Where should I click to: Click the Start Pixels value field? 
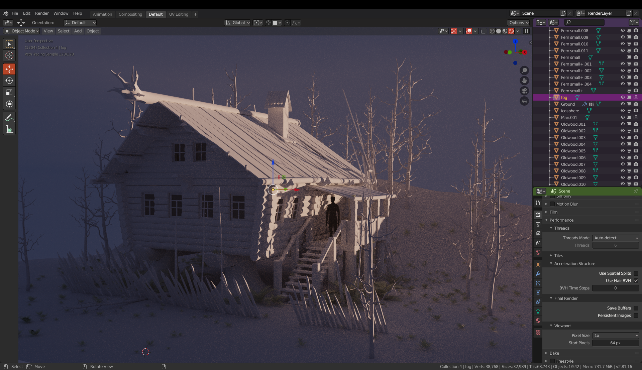616,343
